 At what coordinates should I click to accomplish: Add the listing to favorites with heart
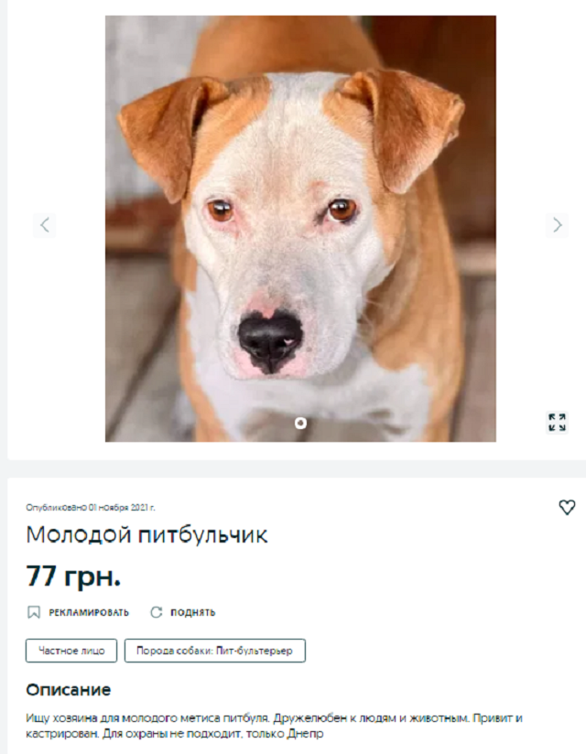(x=567, y=507)
